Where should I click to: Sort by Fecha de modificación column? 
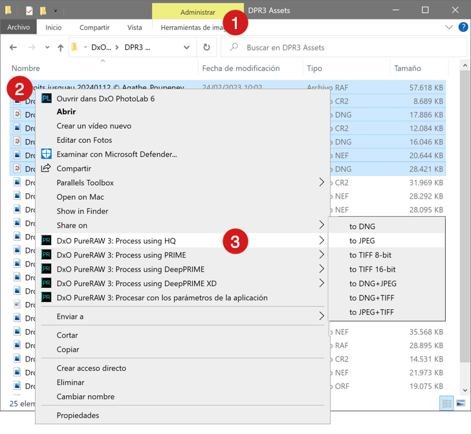coord(241,69)
